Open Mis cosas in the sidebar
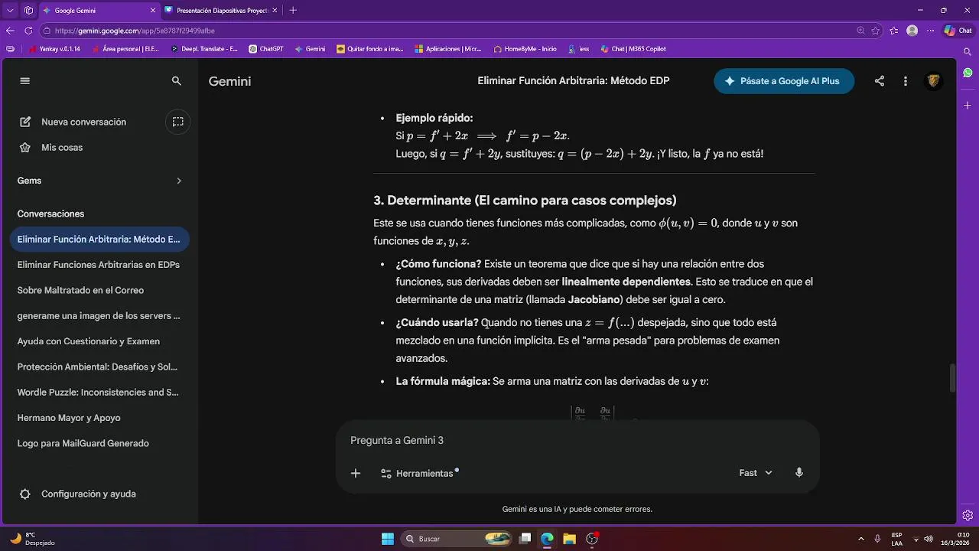 pyautogui.click(x=62, y=148)
